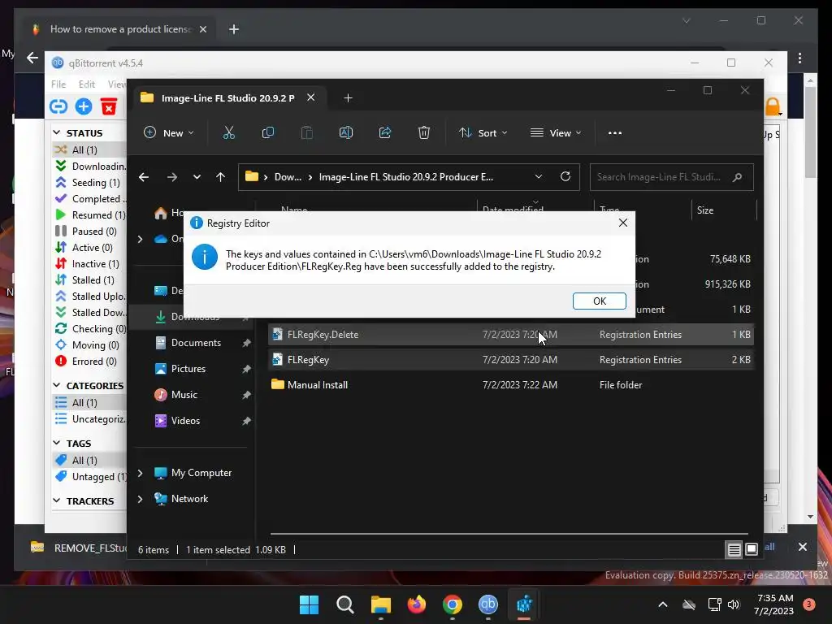
Task: Select the FLRegKey.Delete file
Action: click(x=510, y=334)
